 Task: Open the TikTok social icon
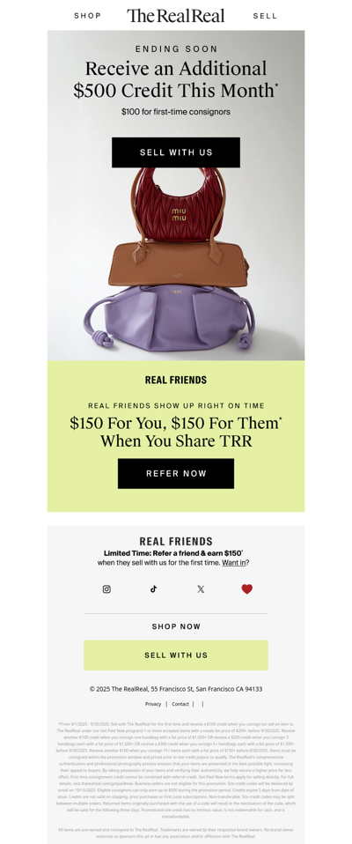coord(154,589)
